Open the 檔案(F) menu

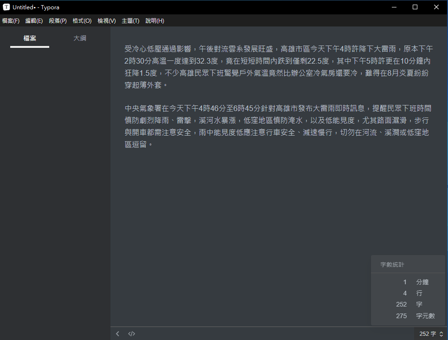click(11, 21)
